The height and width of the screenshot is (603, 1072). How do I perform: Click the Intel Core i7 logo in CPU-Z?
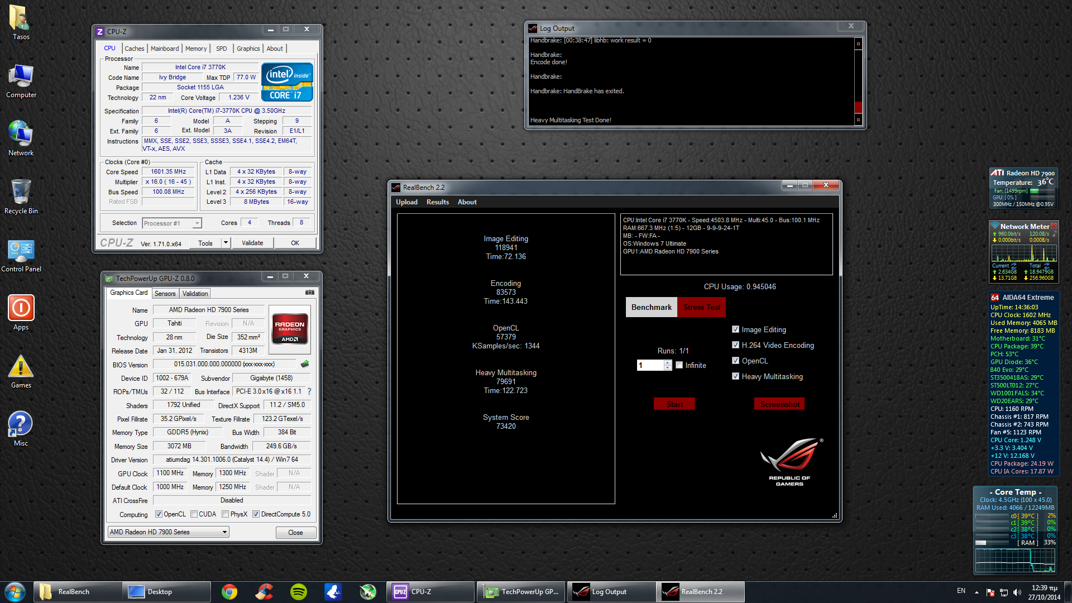tap(287, 82)
